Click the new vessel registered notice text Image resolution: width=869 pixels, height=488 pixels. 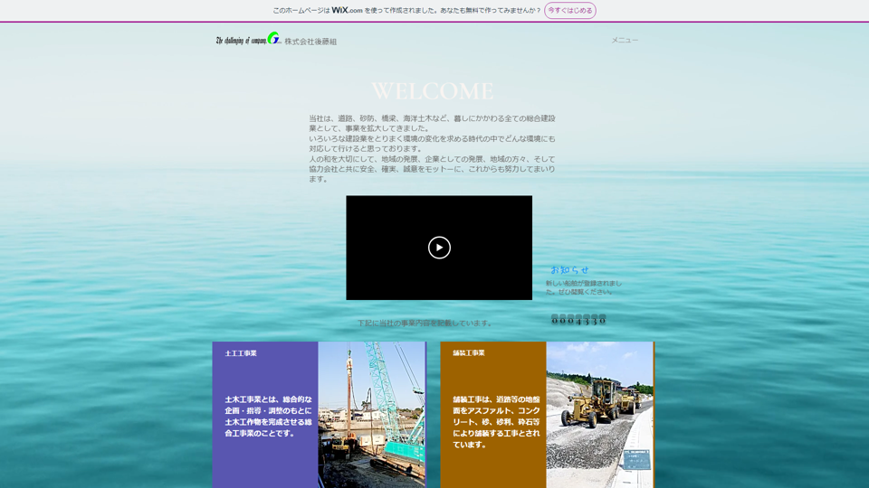583,287
